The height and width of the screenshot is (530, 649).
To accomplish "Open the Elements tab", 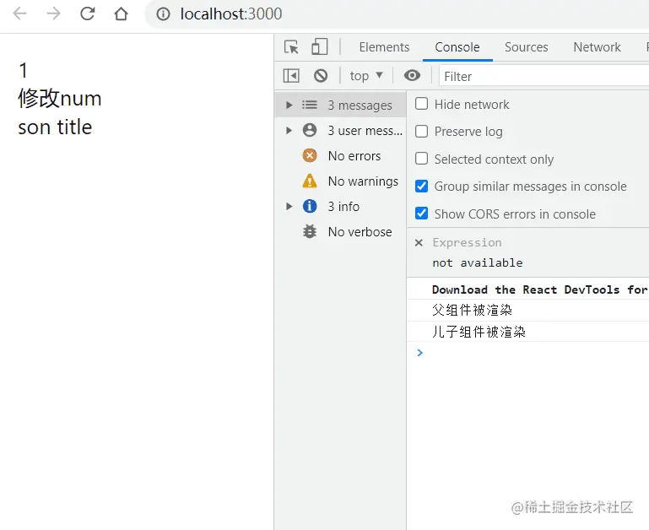I will 384,47.
